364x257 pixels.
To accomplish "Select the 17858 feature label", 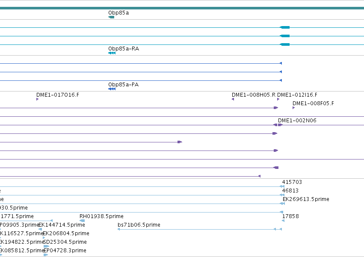I will tap(290, 216).
